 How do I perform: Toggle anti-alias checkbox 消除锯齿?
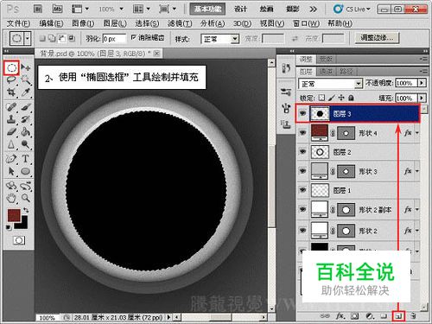pyautogui.click(x=134, y=37)
